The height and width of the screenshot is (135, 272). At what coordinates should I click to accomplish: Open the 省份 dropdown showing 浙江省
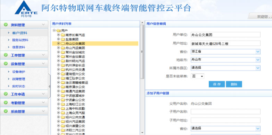click(225, 52)
